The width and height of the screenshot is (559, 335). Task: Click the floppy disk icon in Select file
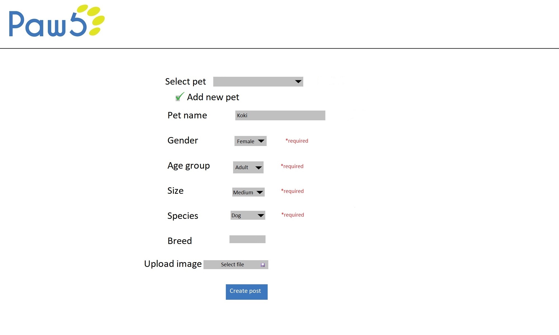point(262,265)
